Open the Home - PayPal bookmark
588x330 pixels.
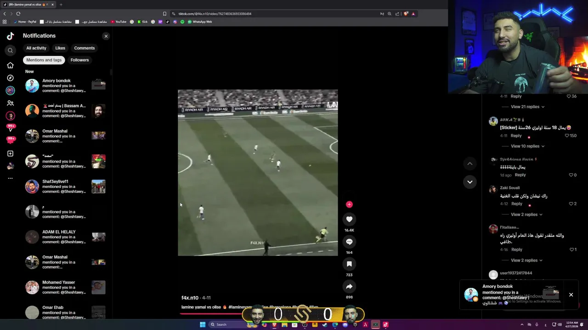tap(25, 22)
